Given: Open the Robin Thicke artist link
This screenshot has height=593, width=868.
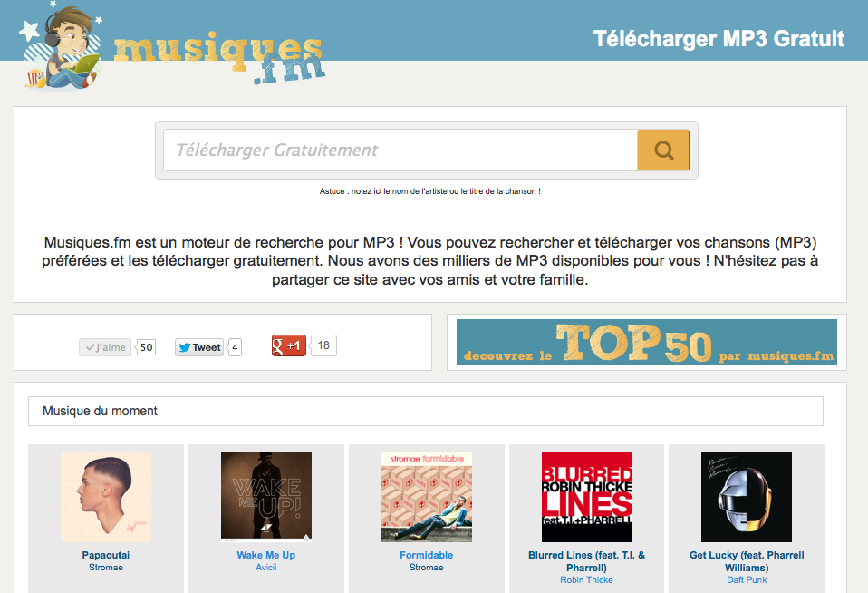Looking at the screenshot, I should tap(587, 580).
